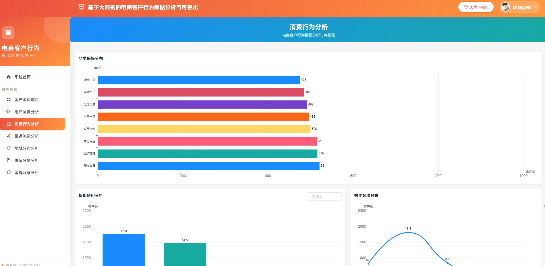
Task: Go to 用户画像分析 page
Action: coord(32,112)
